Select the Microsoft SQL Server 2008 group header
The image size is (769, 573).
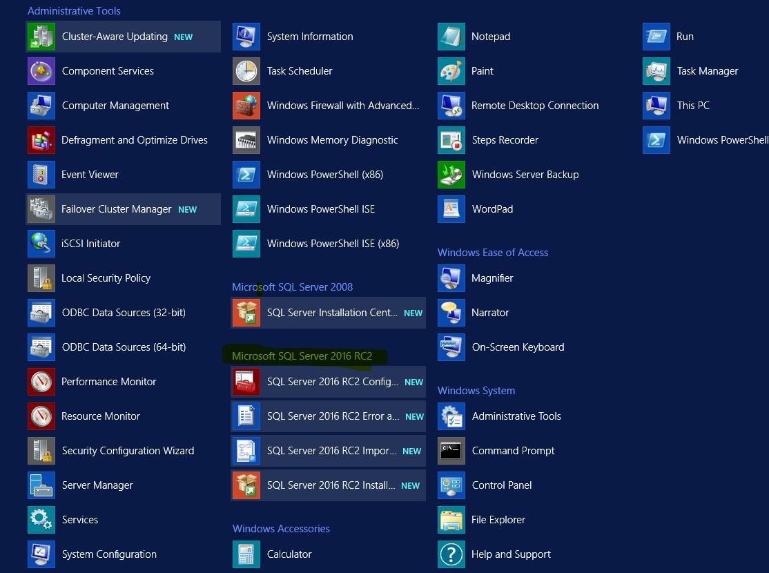(292, 287)
